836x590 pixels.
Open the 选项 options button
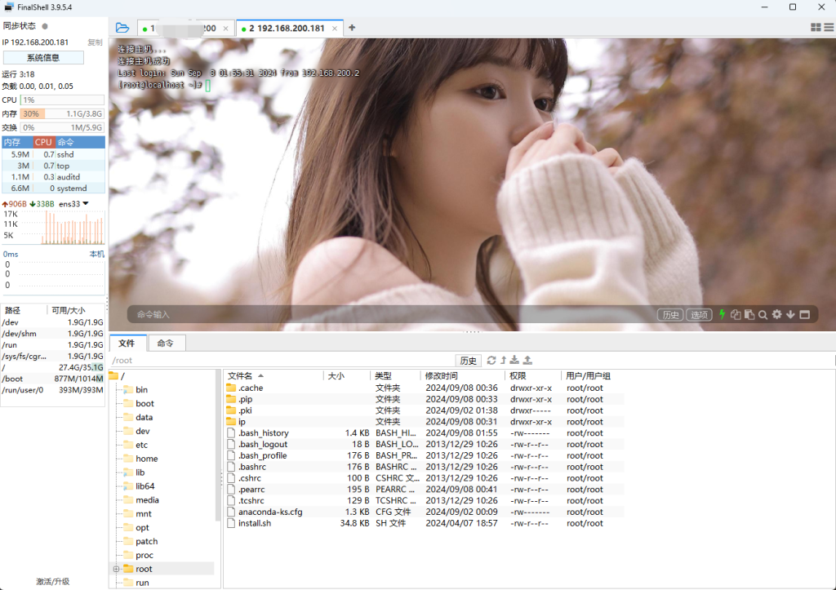699,315
